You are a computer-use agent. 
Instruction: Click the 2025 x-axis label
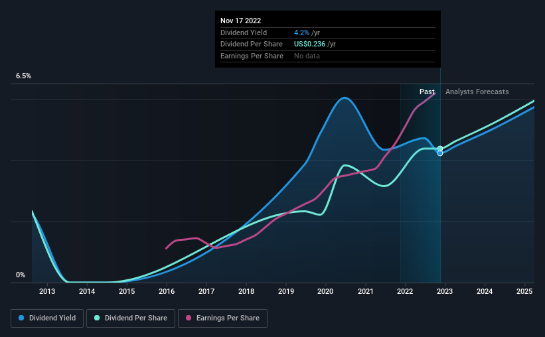click(524, 291)
